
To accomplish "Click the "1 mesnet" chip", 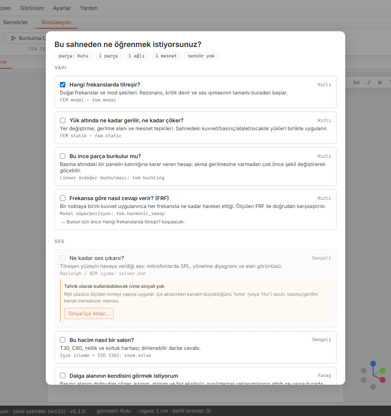I will coord(166,56).
